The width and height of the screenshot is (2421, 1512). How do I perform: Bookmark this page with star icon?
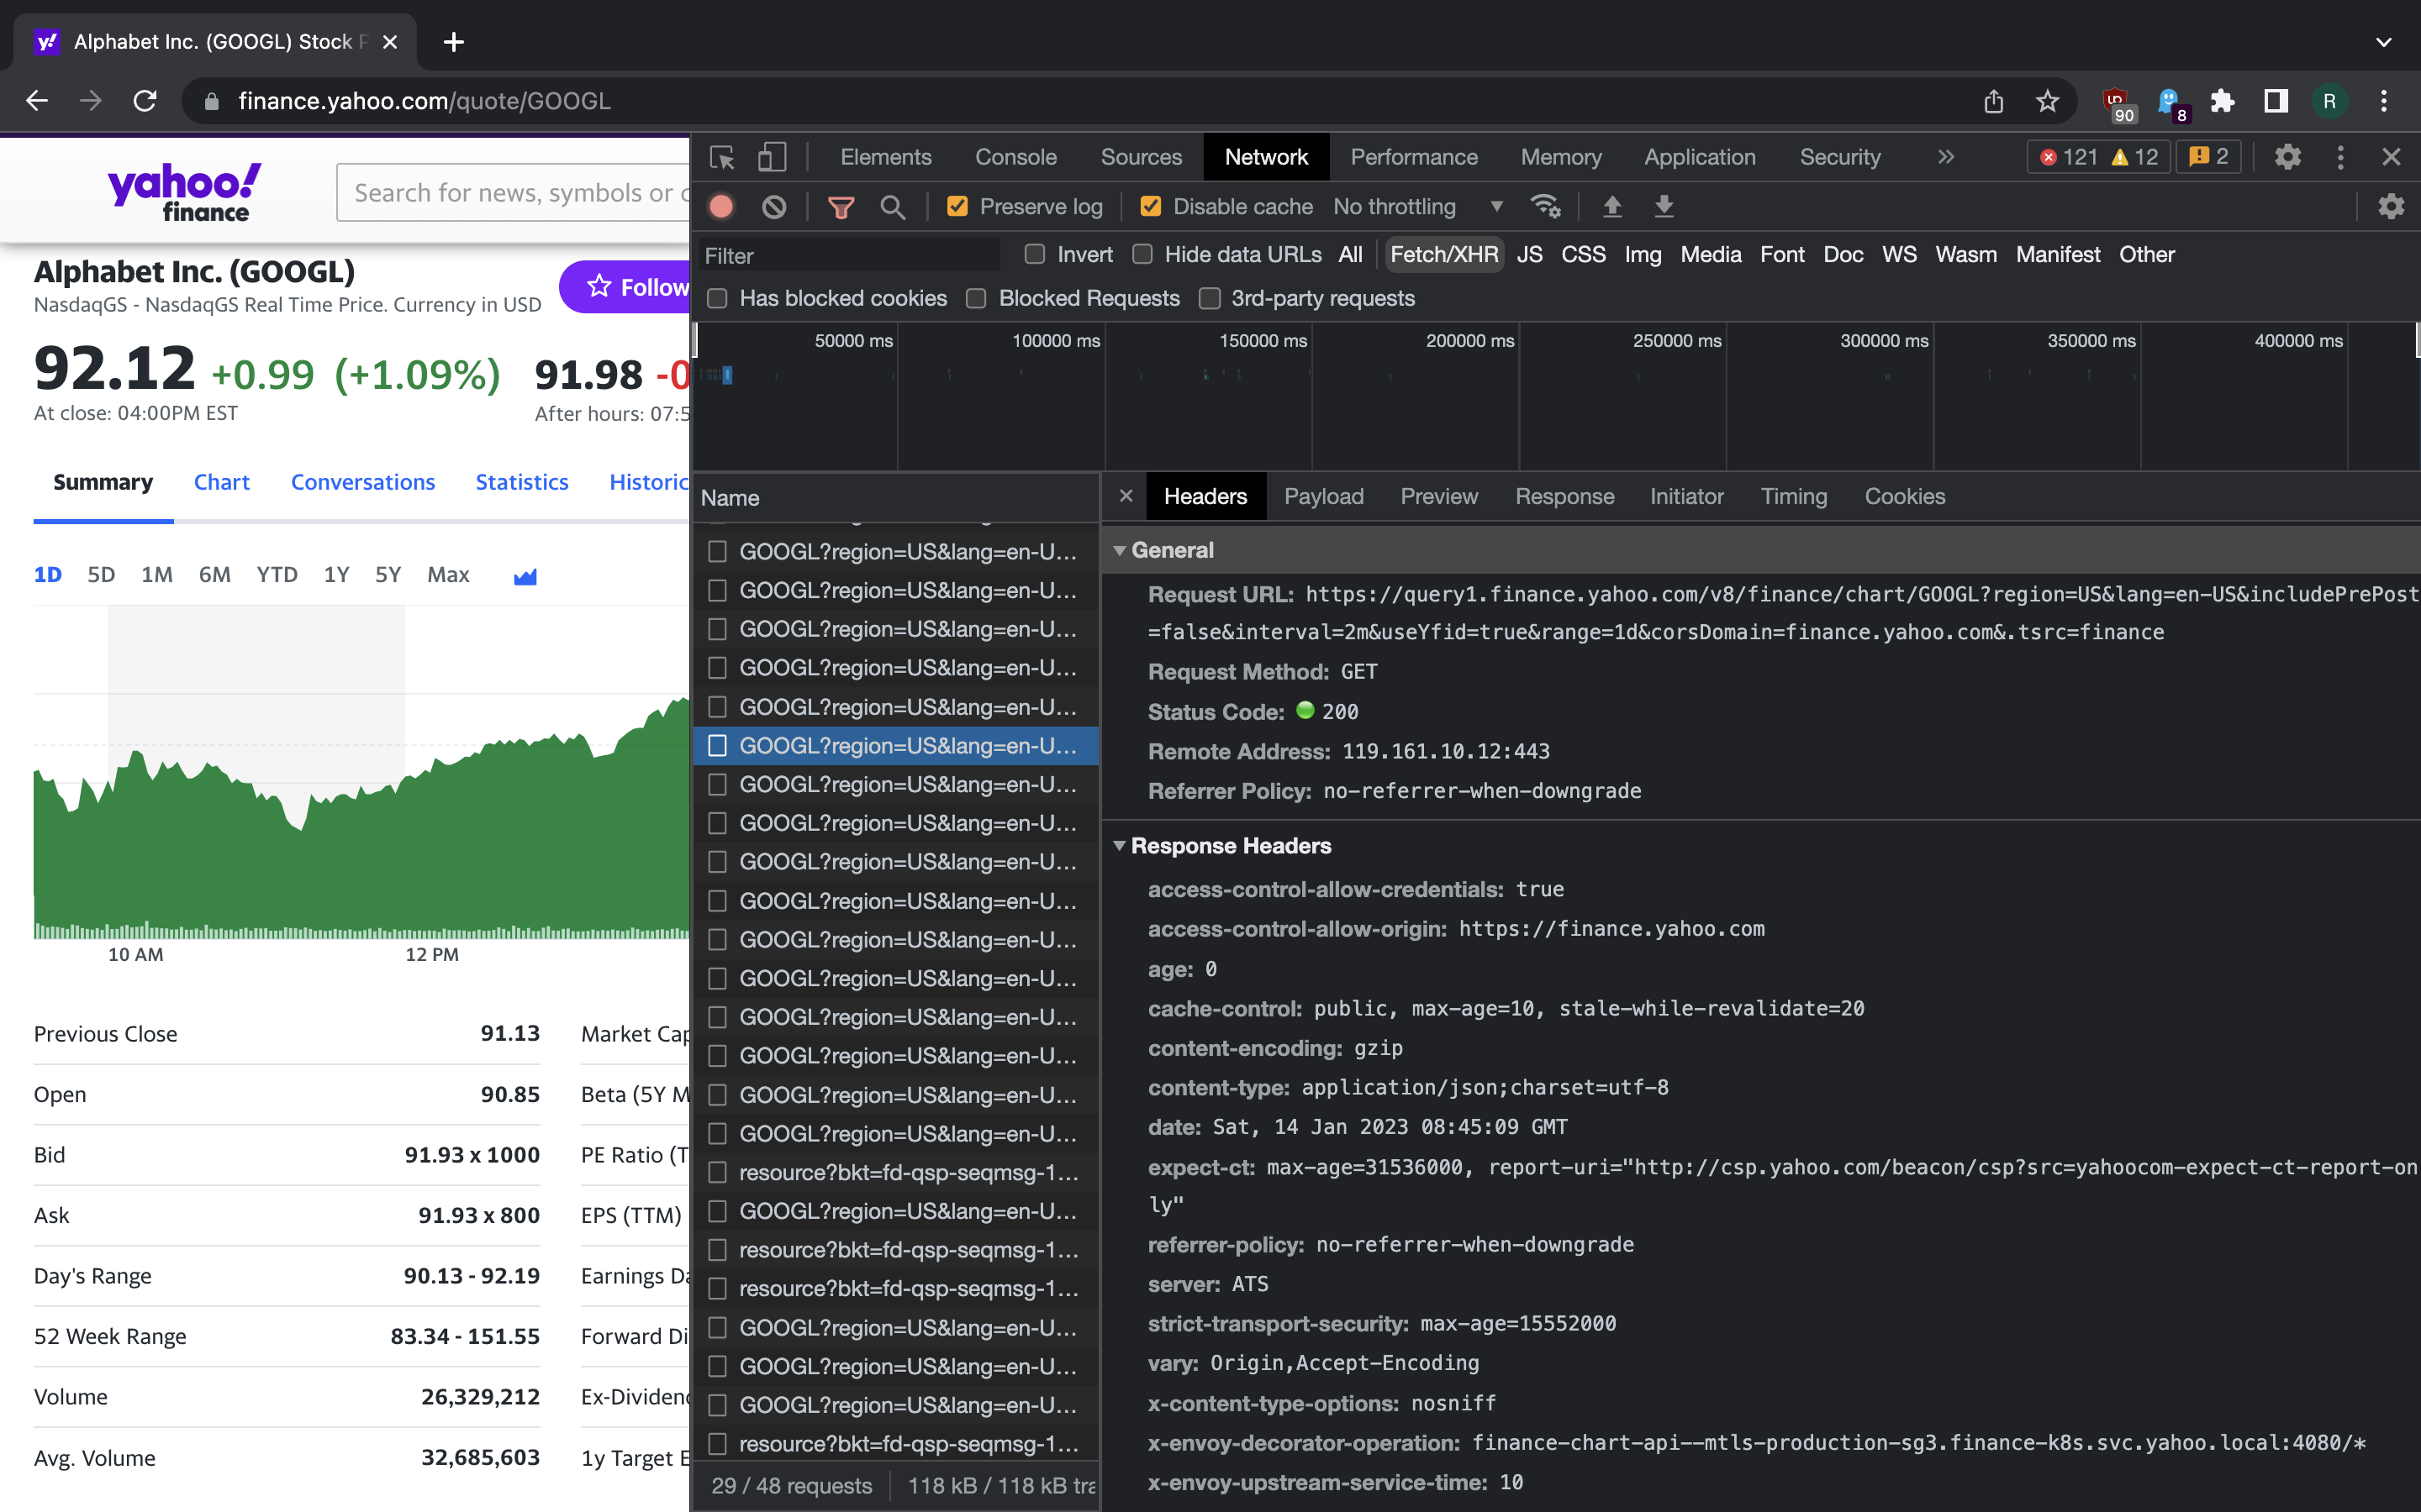(2047, 101)
